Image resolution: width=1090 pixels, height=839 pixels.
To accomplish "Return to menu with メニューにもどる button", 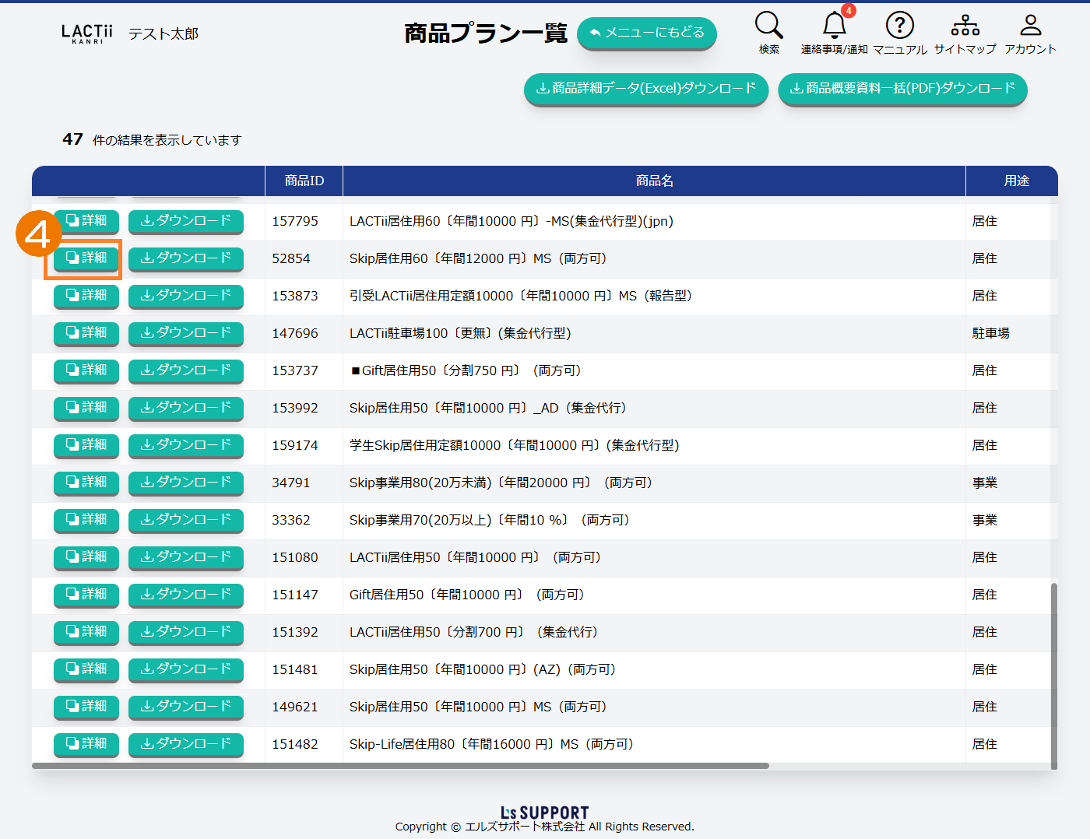I will (x=646, y=33).
